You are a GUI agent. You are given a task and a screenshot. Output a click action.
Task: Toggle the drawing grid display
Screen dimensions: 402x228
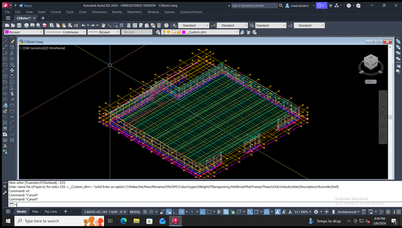(145, 212)
